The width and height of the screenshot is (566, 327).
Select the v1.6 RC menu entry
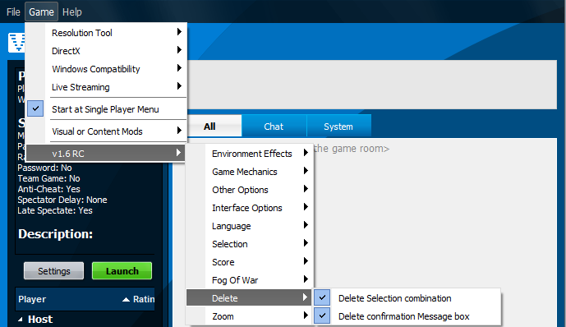point(106,154)
